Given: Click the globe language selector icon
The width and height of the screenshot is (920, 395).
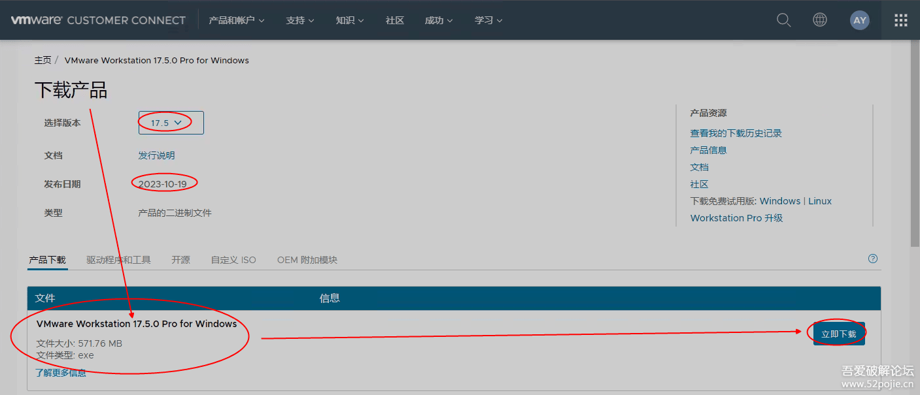Looking at the screenshot, I should point(819,20).
